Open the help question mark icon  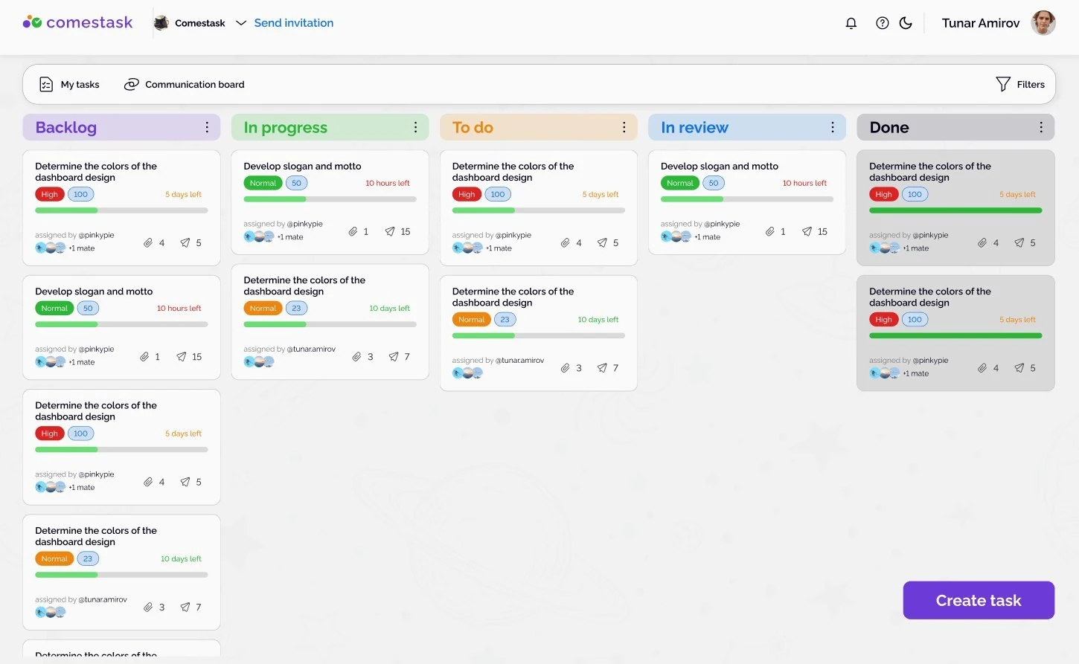(883, 23)
